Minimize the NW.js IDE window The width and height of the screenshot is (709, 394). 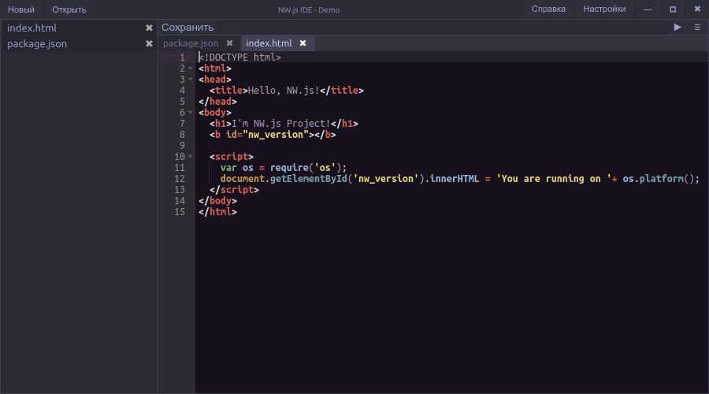648,9
